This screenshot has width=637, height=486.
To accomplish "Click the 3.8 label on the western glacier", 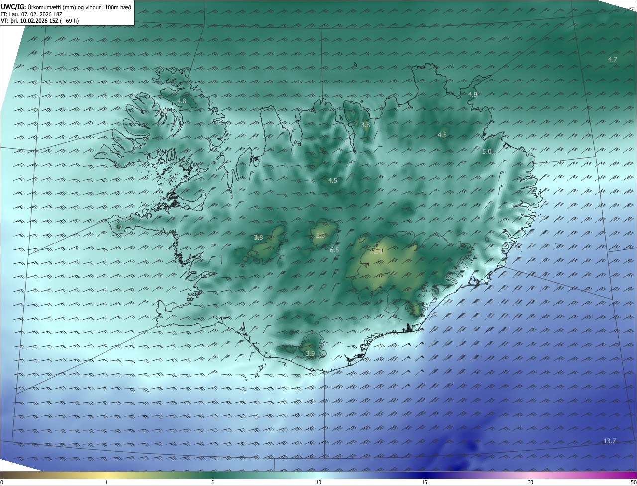I will [258, 238].
